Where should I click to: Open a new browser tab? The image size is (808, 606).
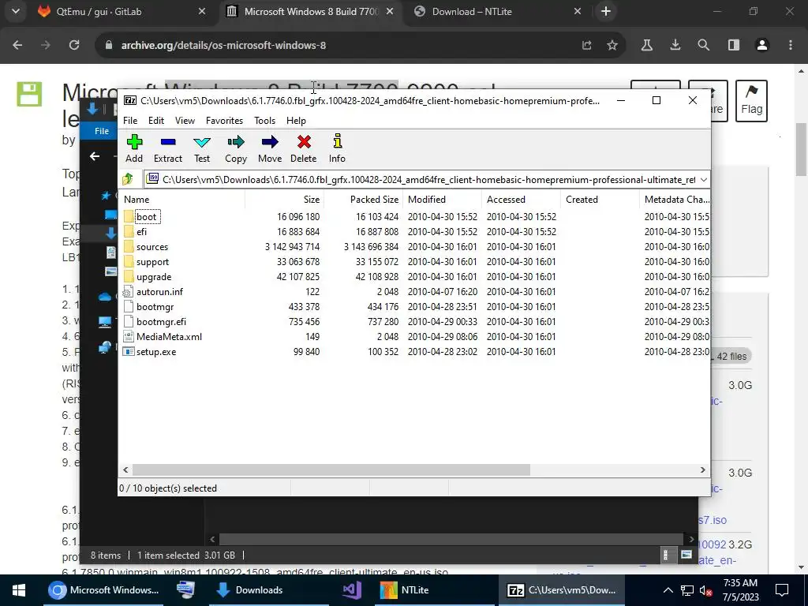[x=606, y=11]
